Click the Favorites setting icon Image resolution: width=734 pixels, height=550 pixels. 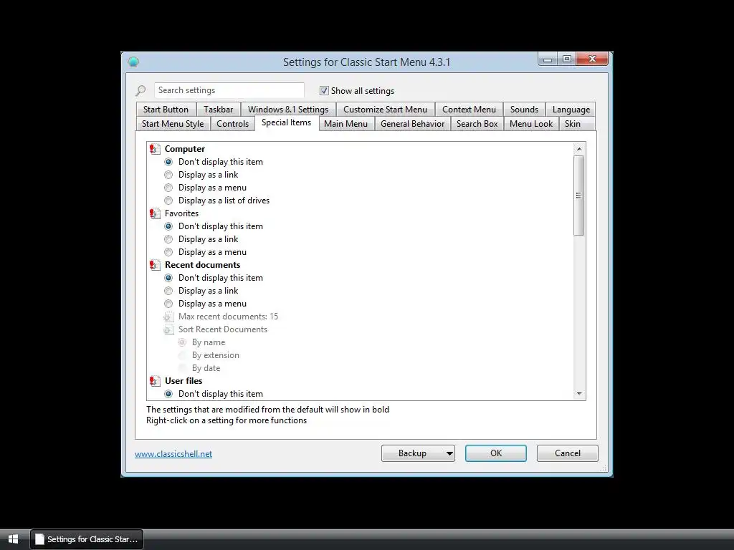pos(155,213)
